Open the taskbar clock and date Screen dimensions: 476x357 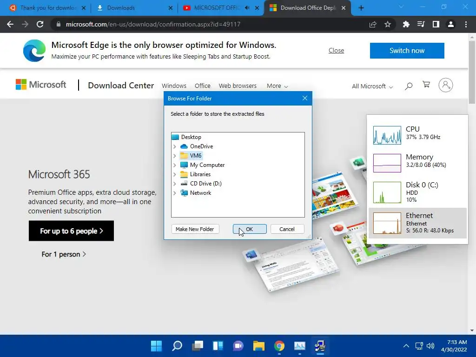454,346
